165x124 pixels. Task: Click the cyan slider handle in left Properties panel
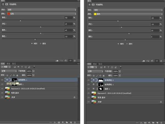coord(20,21)
